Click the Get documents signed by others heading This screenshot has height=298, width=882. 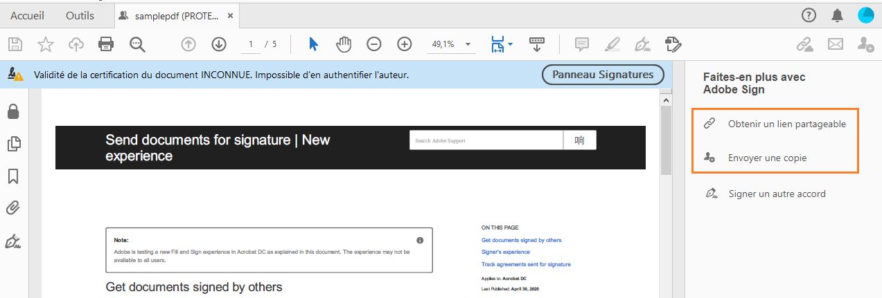pos(194,286)
